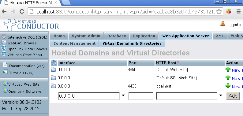Click the refresh icon beside Interface header

(x=54, y=63)
